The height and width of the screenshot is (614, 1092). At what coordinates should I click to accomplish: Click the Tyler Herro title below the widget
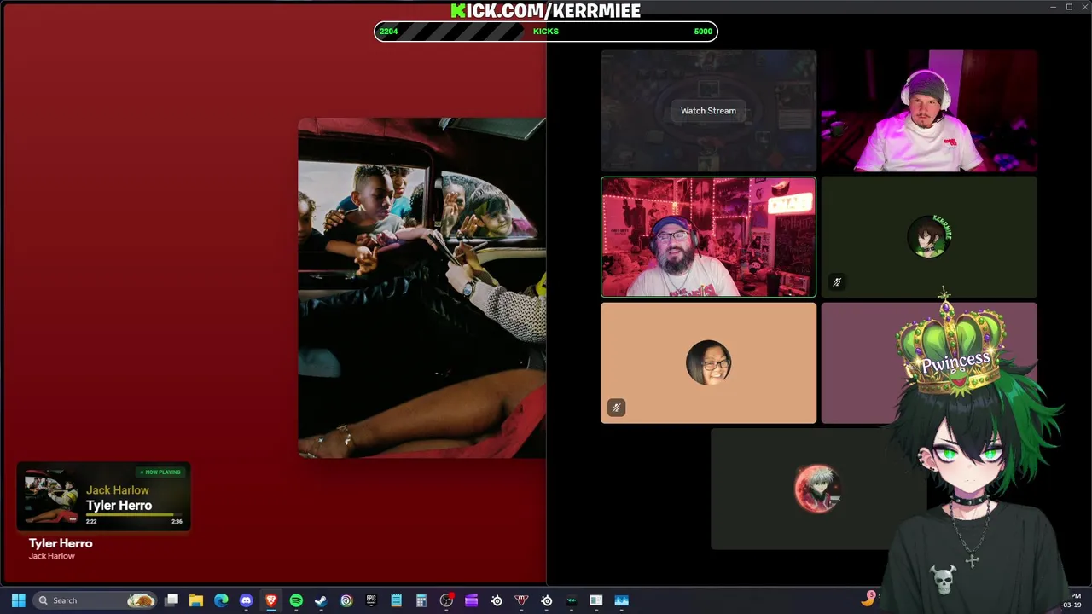click(61, 543)
